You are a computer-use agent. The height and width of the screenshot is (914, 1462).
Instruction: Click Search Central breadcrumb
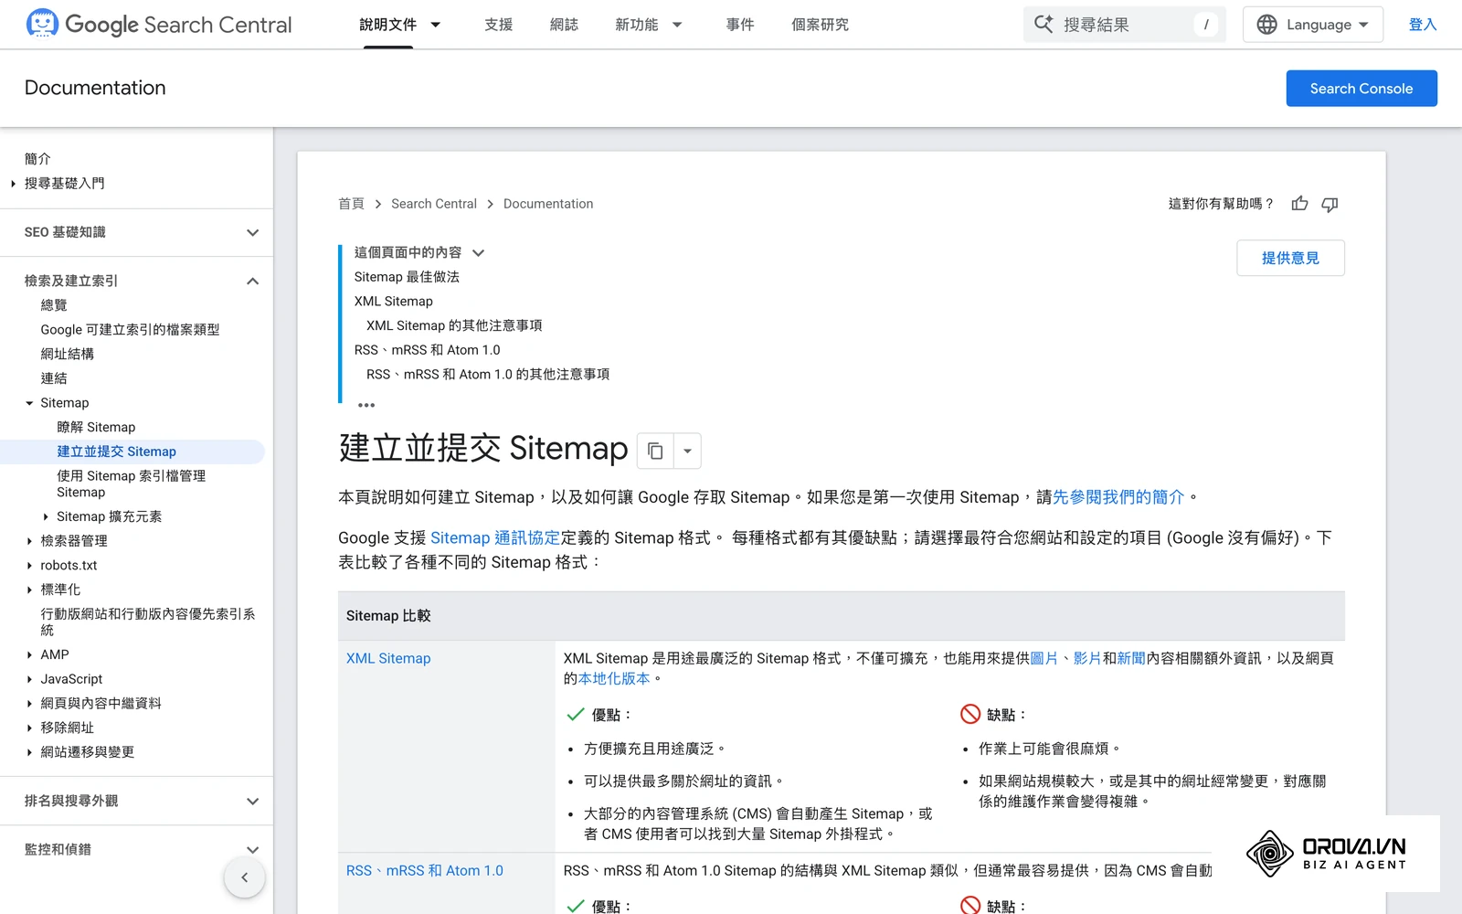[434, 204]
